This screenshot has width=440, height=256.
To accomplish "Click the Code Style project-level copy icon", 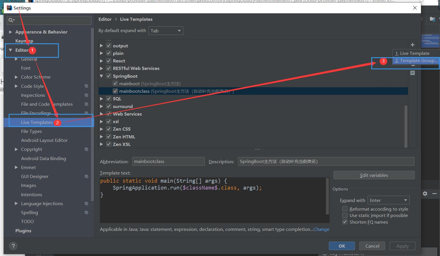I will pyautogui.click(x=86, y=86).
